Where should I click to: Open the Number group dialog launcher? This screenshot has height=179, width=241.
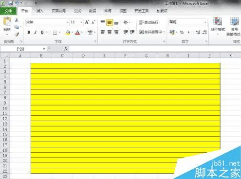coord(206,42)
